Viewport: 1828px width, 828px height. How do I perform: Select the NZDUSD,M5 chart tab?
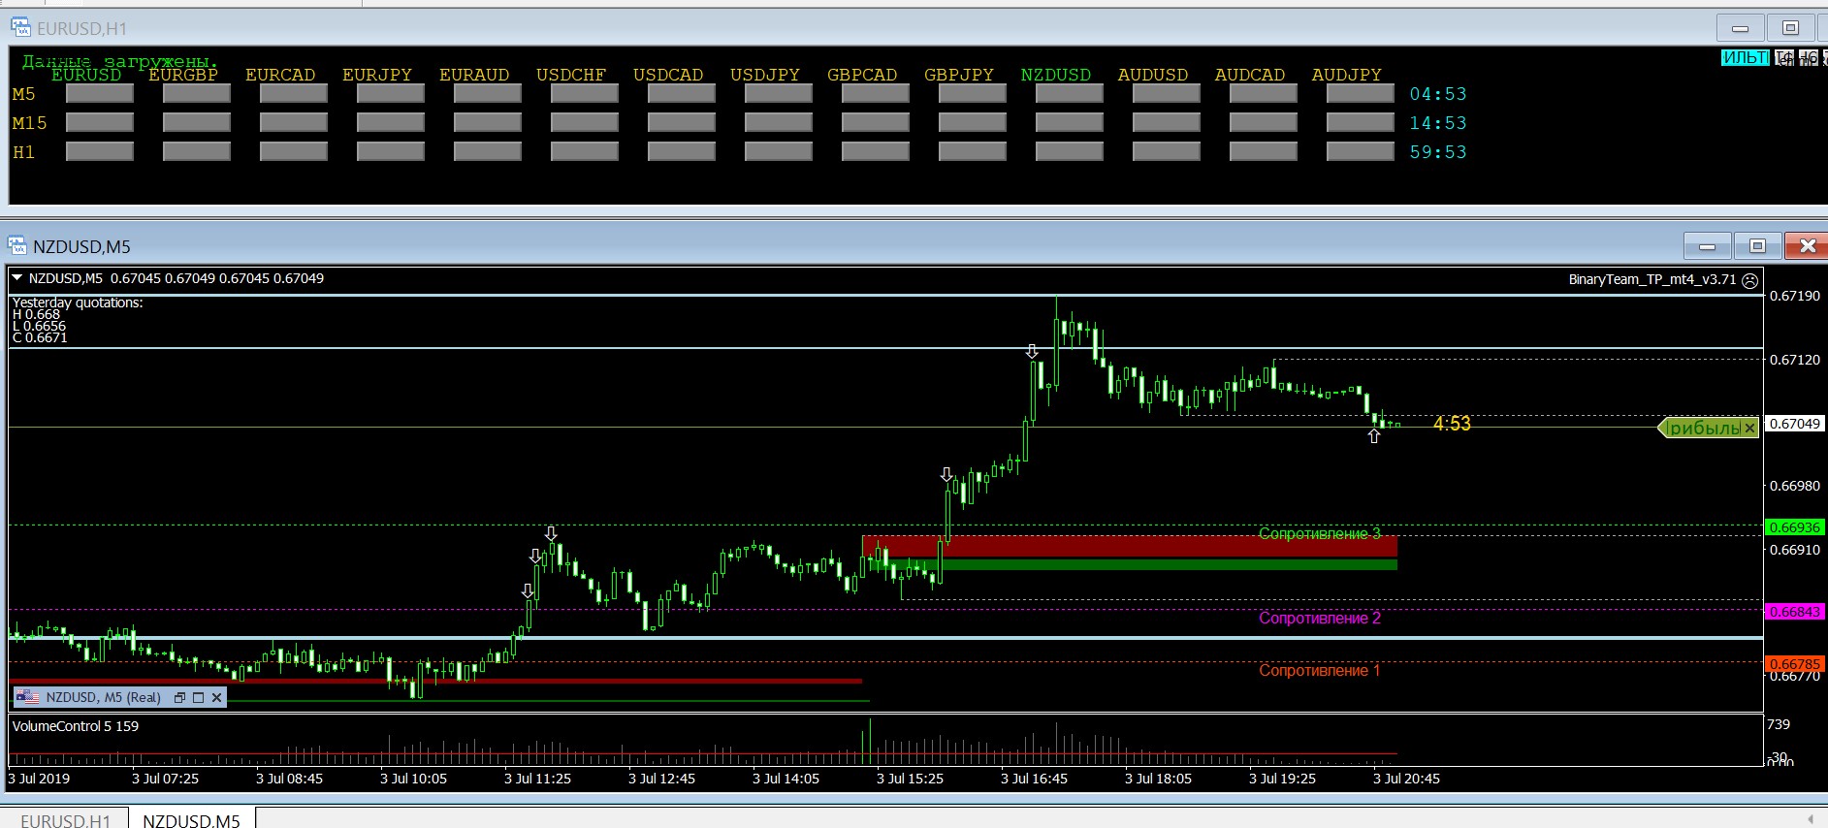191,819
